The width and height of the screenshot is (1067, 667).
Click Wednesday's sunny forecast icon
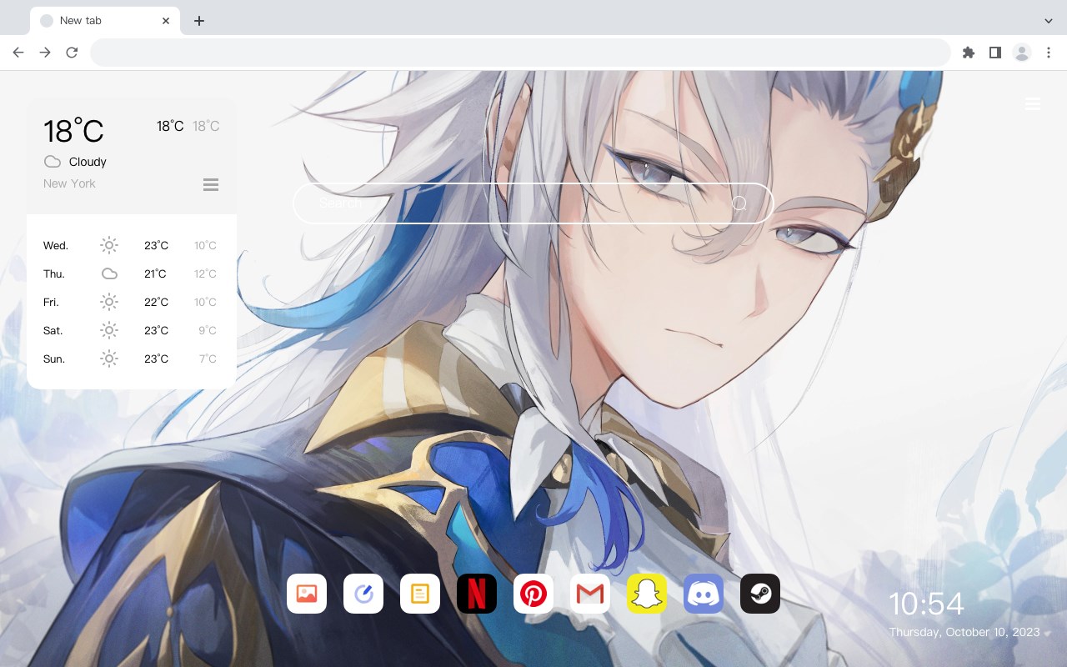tap(109, 245)
